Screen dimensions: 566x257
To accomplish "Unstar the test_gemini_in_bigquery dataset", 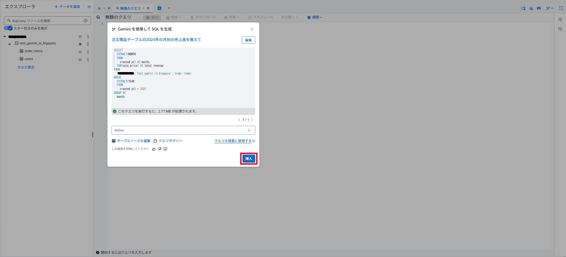I will point(80,44).
